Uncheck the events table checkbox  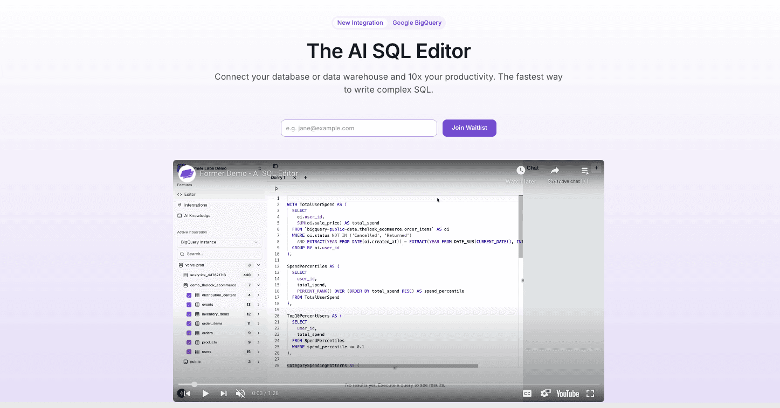189,305
